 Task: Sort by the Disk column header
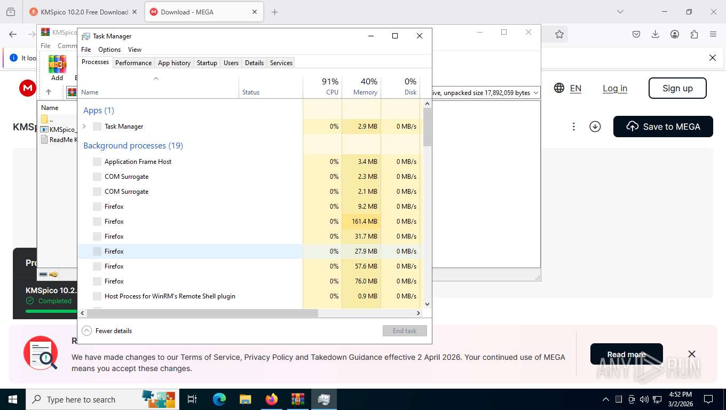pyautogui.click(x=400, y=86)
